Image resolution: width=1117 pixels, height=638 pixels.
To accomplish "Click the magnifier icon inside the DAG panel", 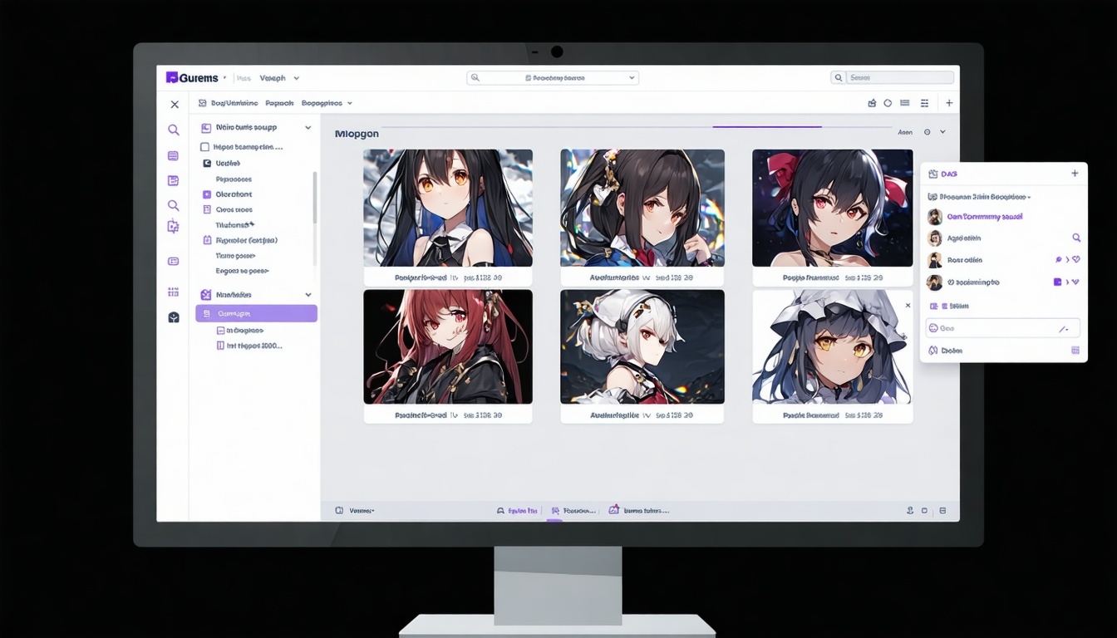I will pyautogui.click(x=1077, y=238).
